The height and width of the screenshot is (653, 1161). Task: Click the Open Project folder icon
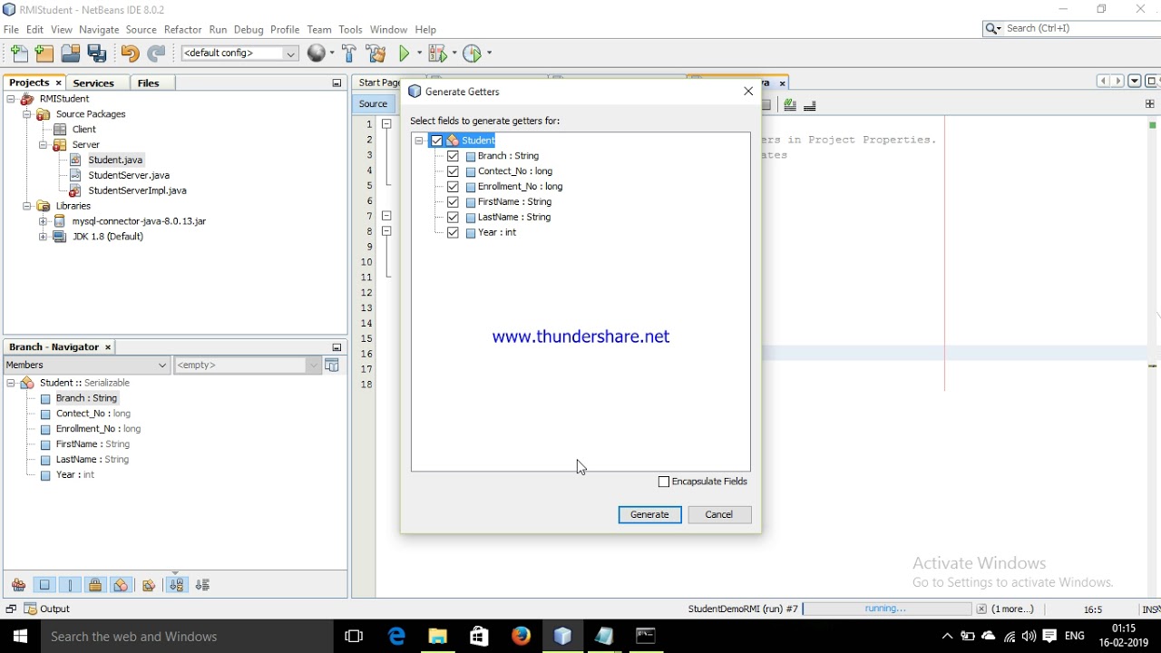tap(71, 54)
